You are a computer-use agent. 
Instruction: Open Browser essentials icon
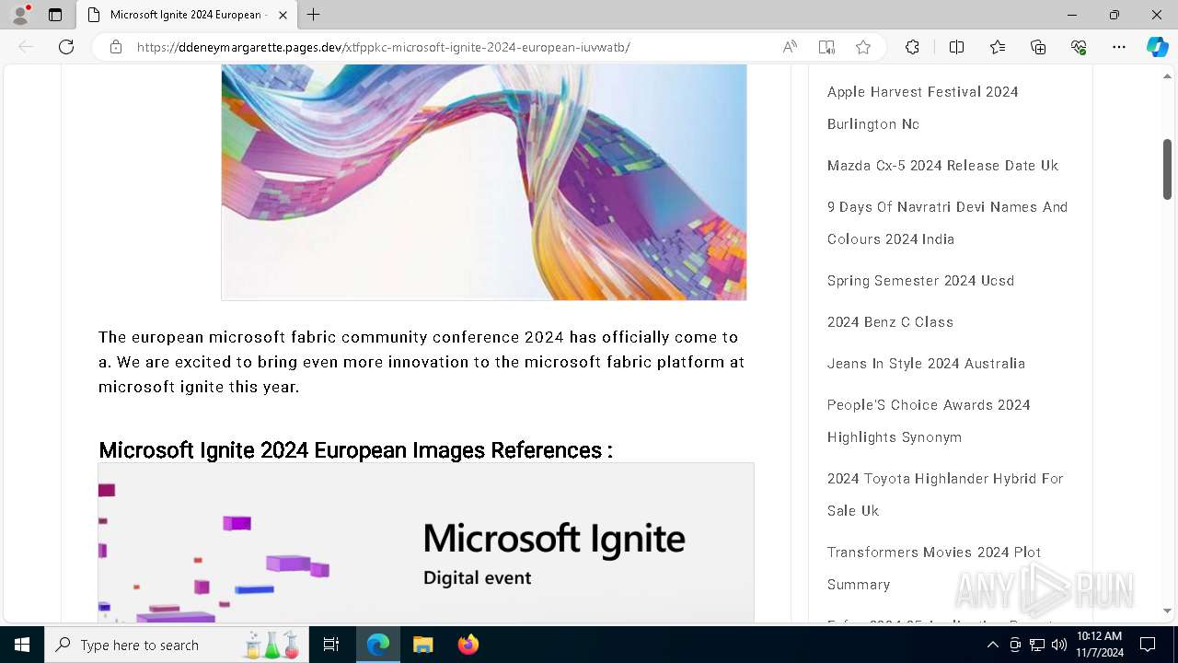tap(1079, 47)
